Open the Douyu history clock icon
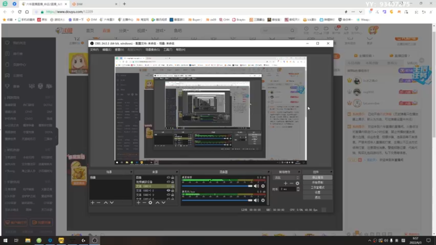This screenshot has width=436, height=245. (306, 29)
